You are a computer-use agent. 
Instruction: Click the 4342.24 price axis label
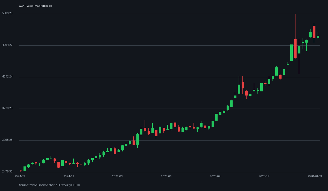coord(8,77)
